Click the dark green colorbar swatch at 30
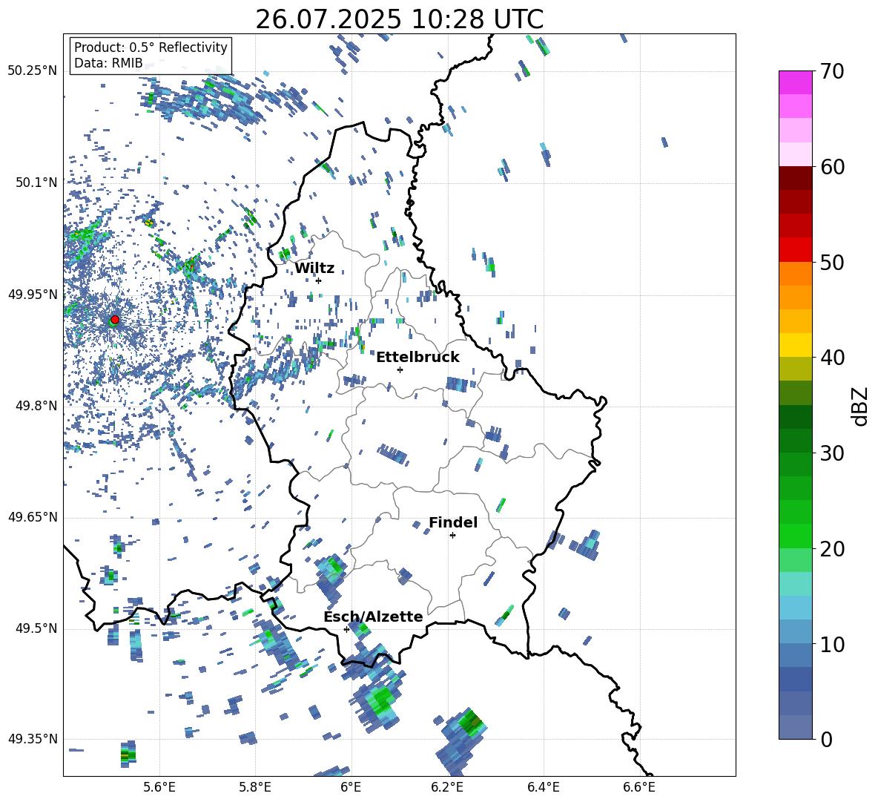This screenshot has height=802, width=878. 795,440
